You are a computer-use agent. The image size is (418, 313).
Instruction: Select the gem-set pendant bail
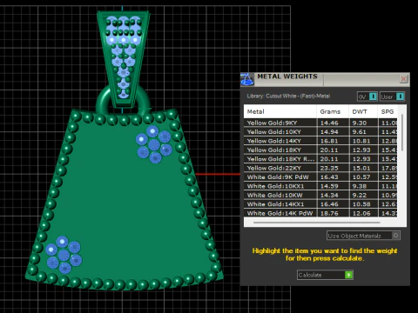[x=124, y=58]
